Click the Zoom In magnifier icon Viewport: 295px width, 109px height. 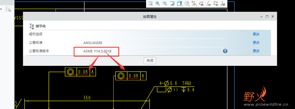pyautogui.click(x=157, y=3)
